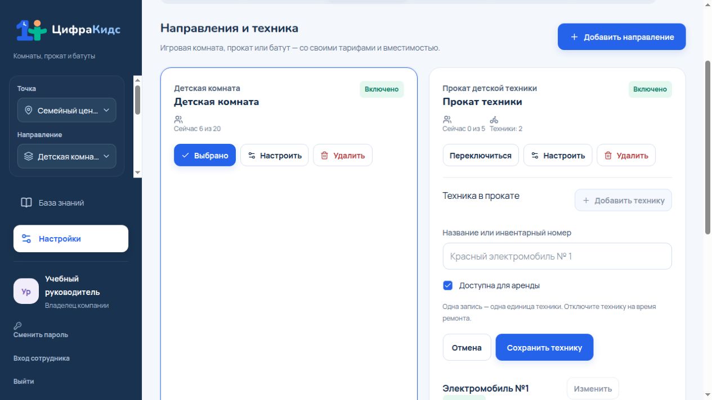Image resolution: width=712 pixels, height=400 pixels.
Task: Click the Включено badge in Детская комната card
Action: [x=382, y=89]
